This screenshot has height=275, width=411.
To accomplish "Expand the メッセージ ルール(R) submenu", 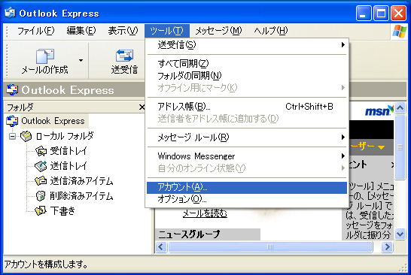I will (247, 137).
